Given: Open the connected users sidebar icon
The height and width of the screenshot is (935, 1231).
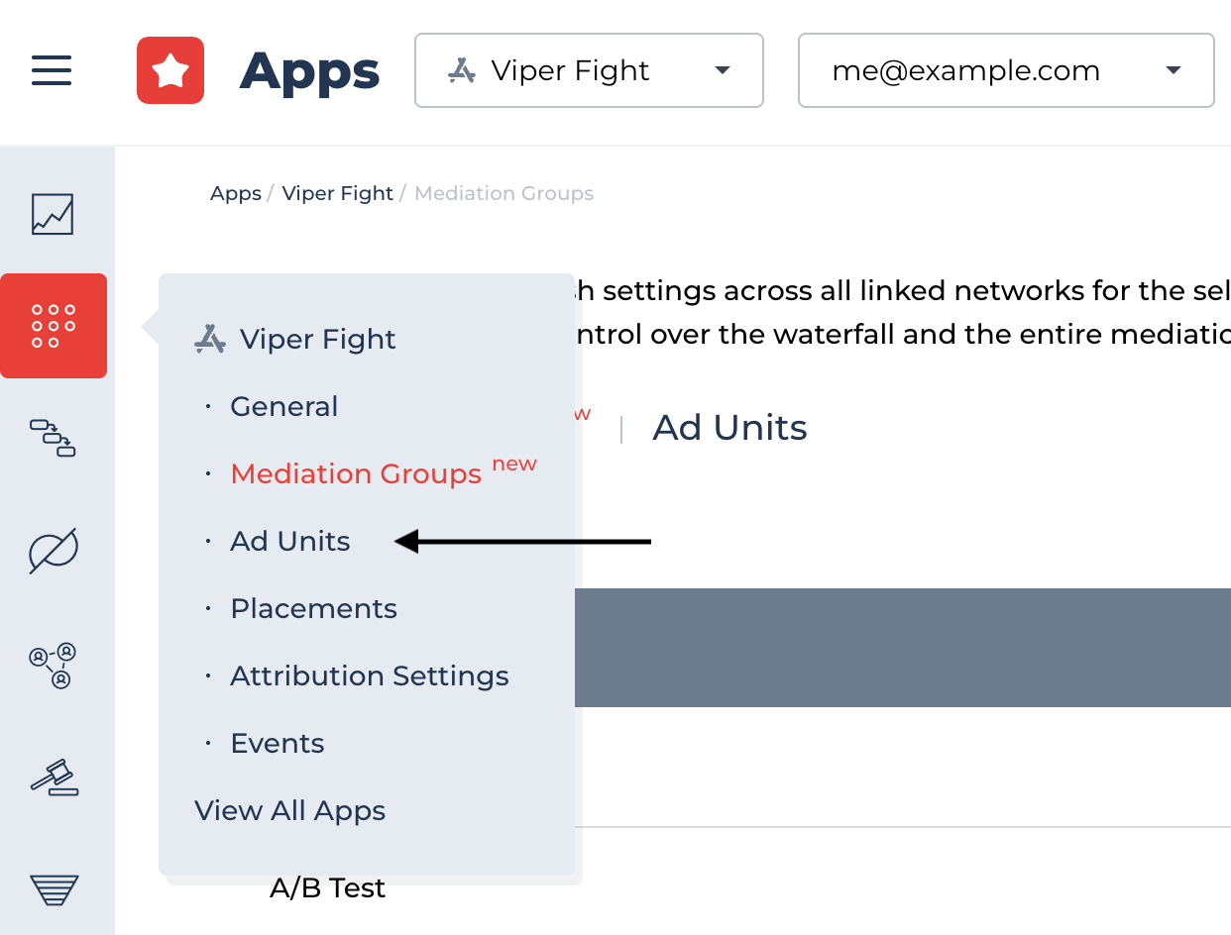Looking at the screenshot, I should pyautogui.click(x=53, y=666).
